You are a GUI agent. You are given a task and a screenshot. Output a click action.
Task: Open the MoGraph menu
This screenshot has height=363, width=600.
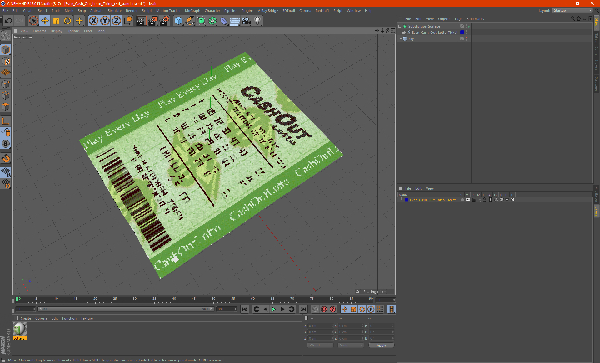click(x=192, y=11)
